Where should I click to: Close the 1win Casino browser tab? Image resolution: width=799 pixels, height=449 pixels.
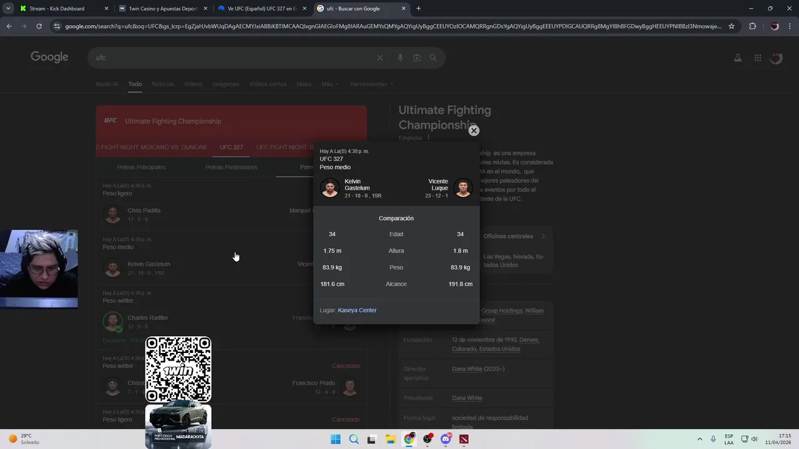point(205,9)
